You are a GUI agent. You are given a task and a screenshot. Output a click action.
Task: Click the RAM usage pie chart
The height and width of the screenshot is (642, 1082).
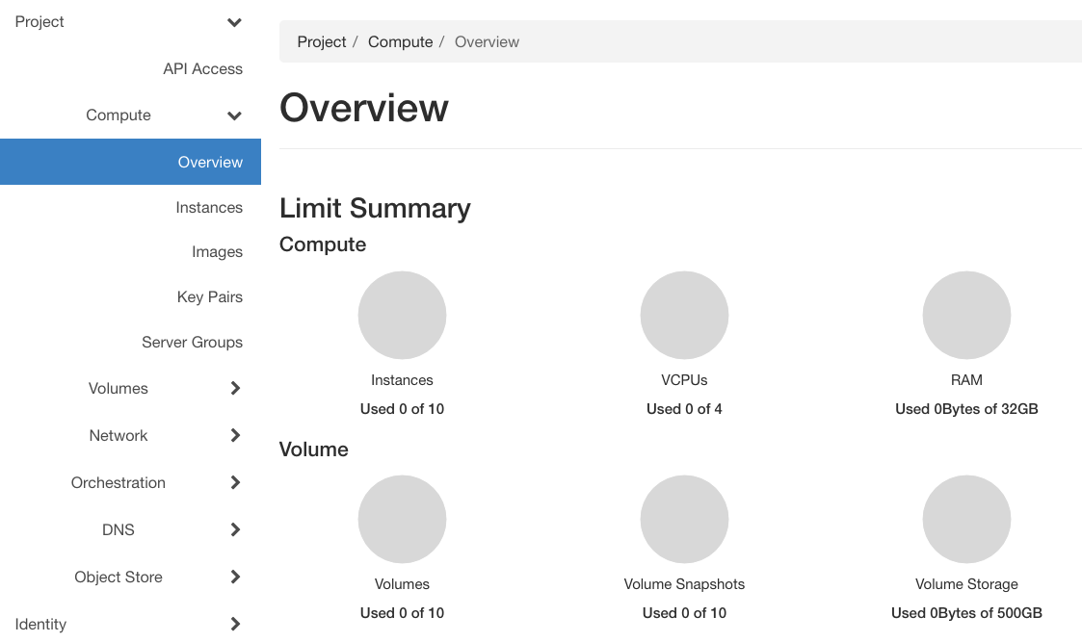click(966, 316)
